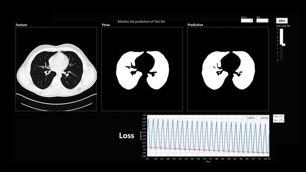Click the Ytrue lung mask image
This screenshot has height=172, width=306.
(142, 69)
